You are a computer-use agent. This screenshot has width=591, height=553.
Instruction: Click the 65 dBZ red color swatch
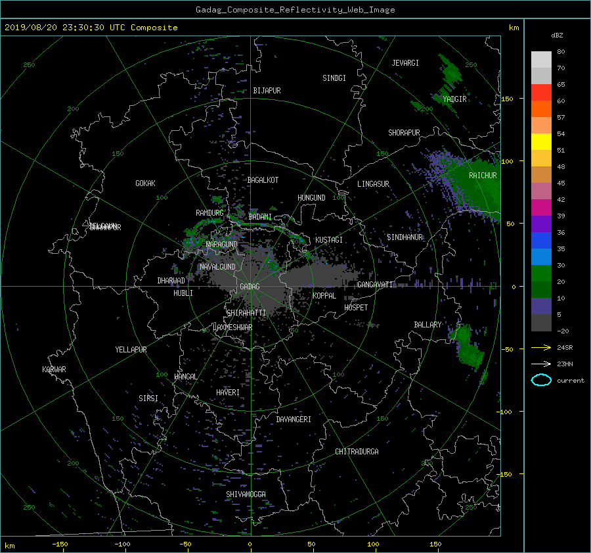tap(541, 92)
